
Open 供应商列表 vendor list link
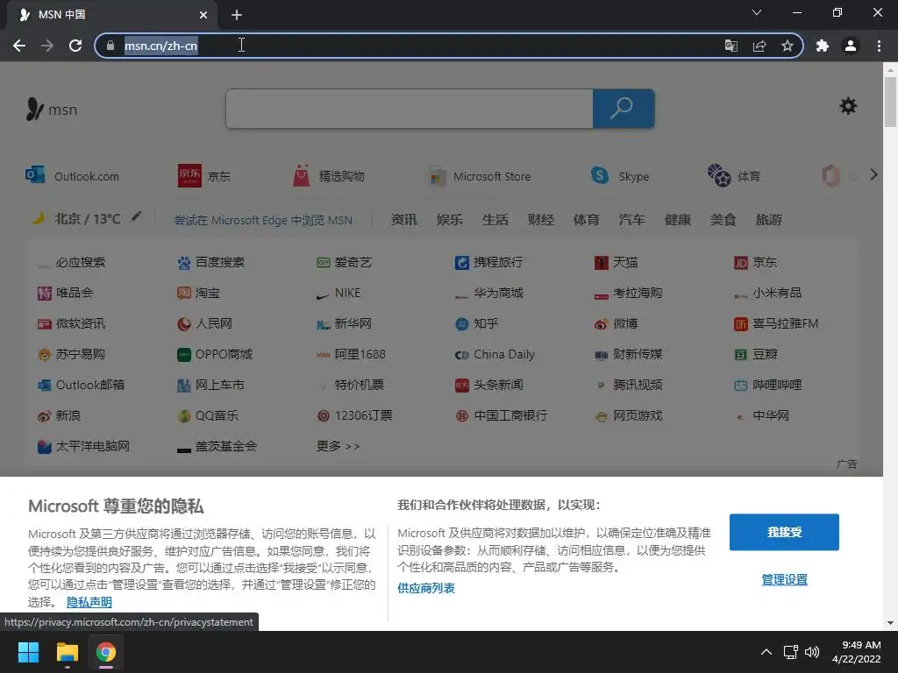pos(426,588)
